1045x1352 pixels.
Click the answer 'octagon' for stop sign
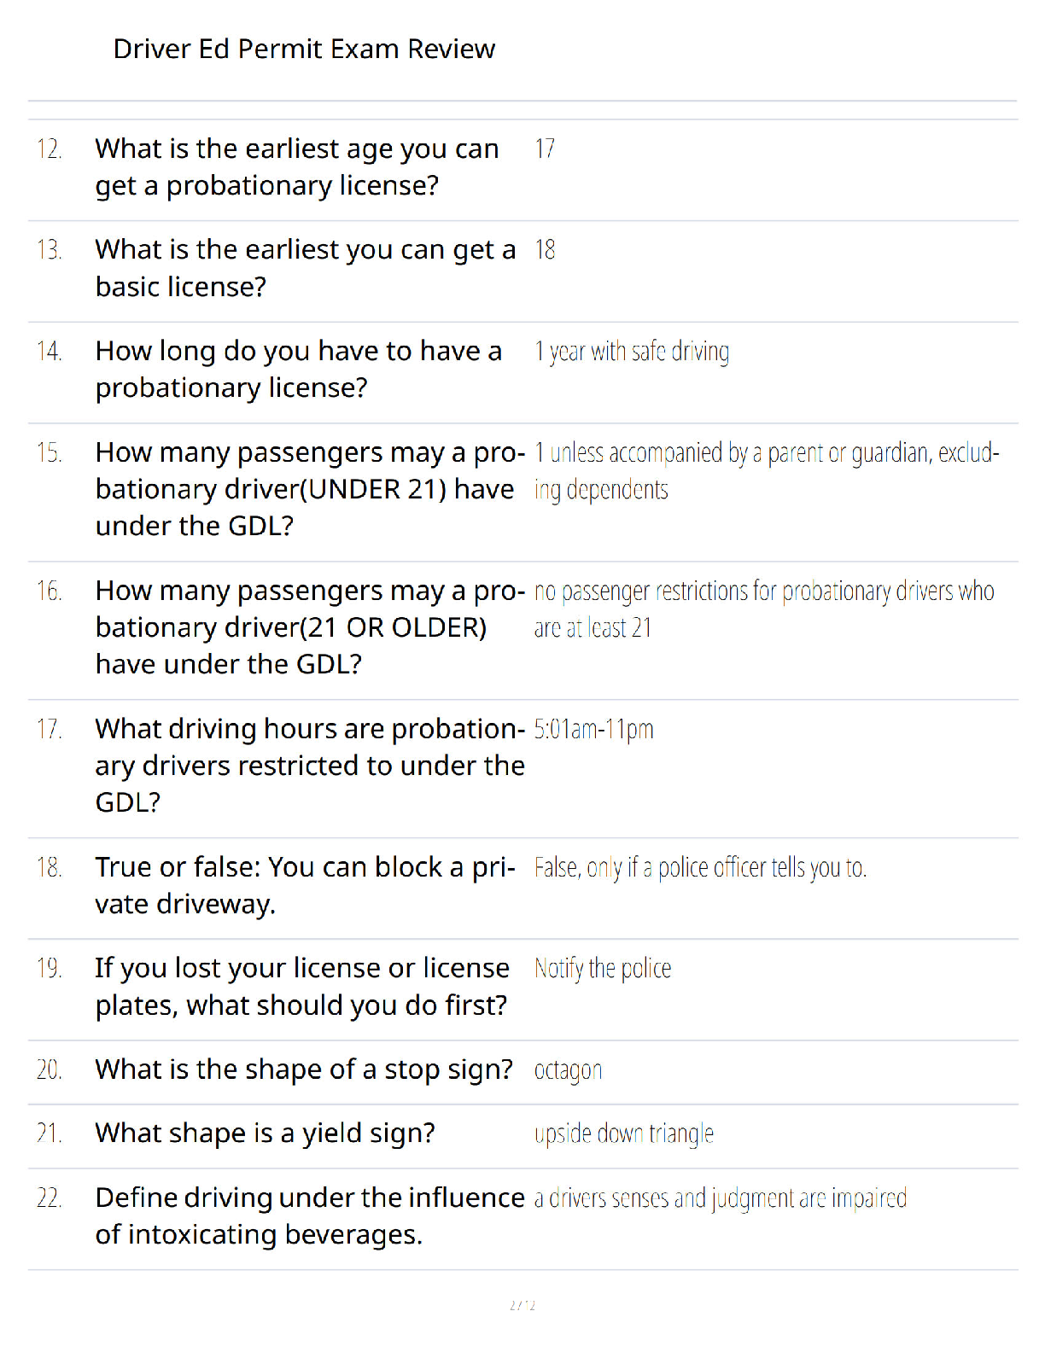click(x=569, y=1070)
